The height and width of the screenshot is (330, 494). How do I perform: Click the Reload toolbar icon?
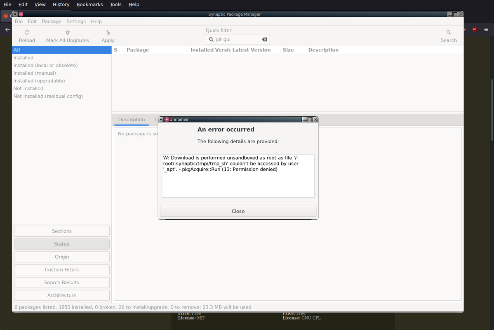tap(27, 33)
